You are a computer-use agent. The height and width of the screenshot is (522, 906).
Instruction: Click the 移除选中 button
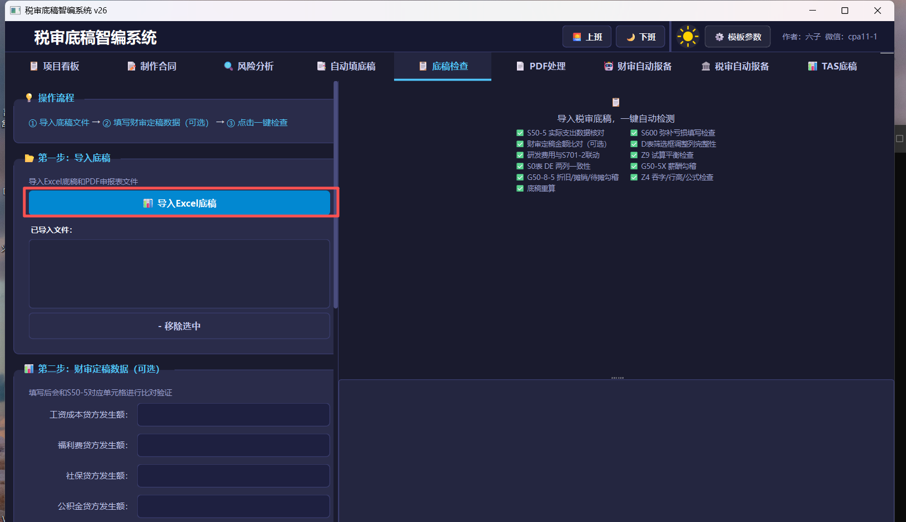(x=180, y=326)
